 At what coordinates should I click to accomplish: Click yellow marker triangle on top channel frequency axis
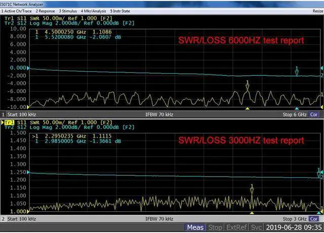[x=247, y=109]
